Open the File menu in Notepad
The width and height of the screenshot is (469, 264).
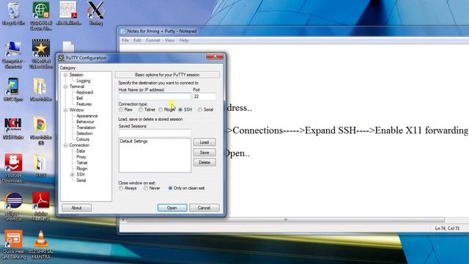tap(125, 40)
